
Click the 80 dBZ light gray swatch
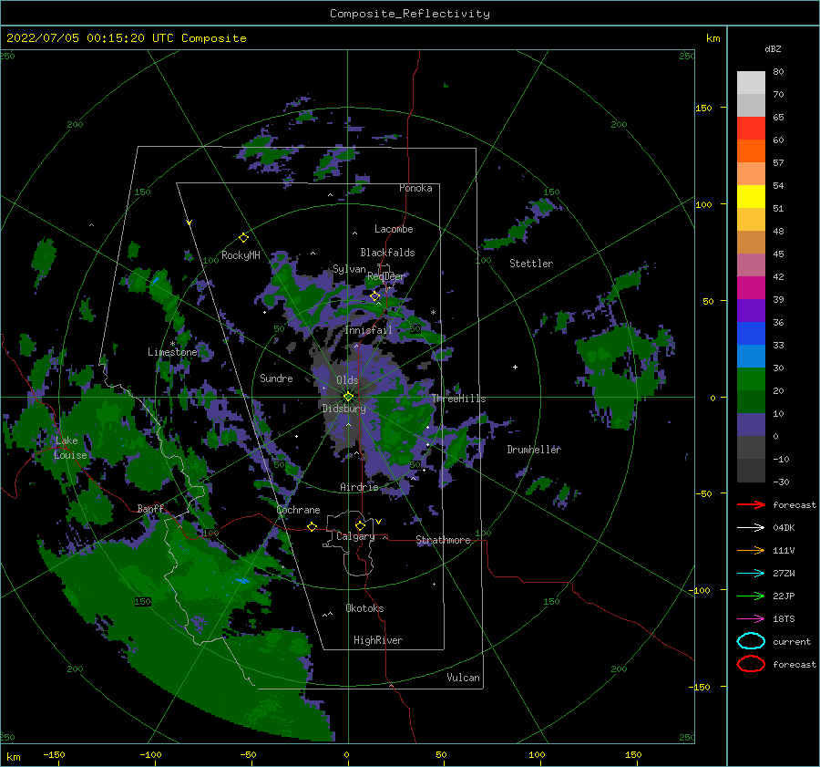click(x=751, y=82)
